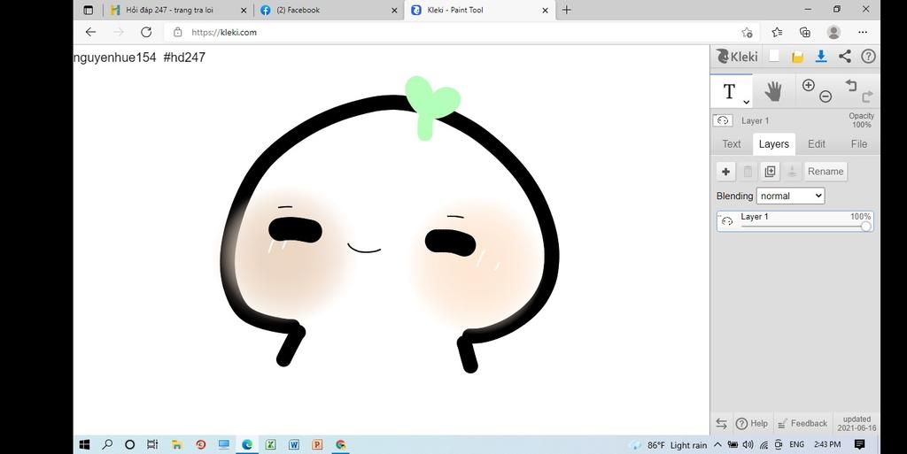Screen dimensions: 907x454
Task: Download the image with the blue arrow icon
Action: pos(821,57)
